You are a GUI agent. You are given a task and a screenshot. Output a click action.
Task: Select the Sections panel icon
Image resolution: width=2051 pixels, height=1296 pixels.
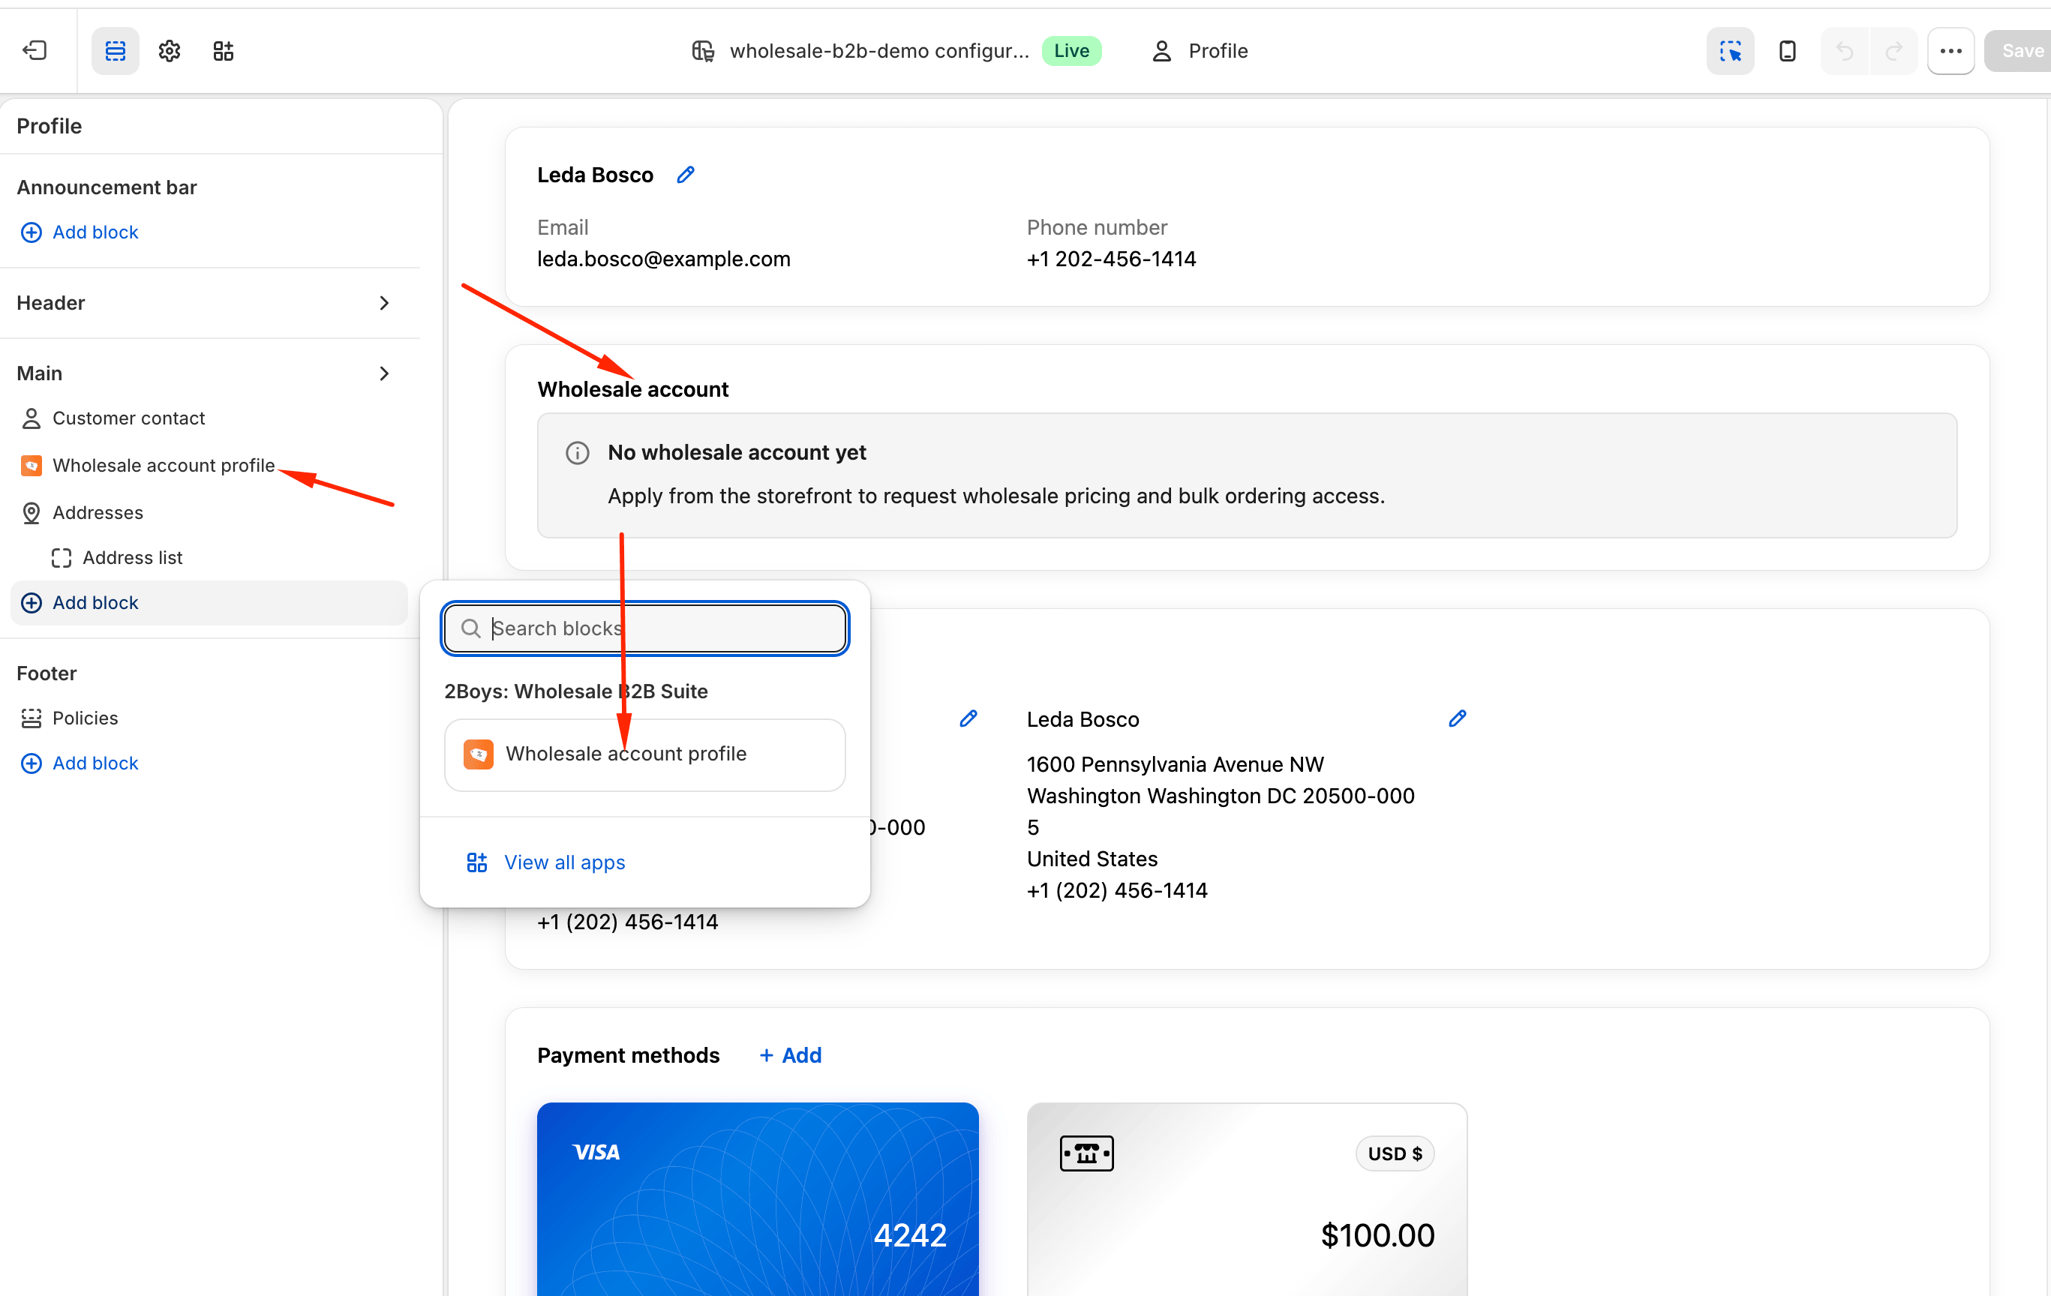[115, 50]
